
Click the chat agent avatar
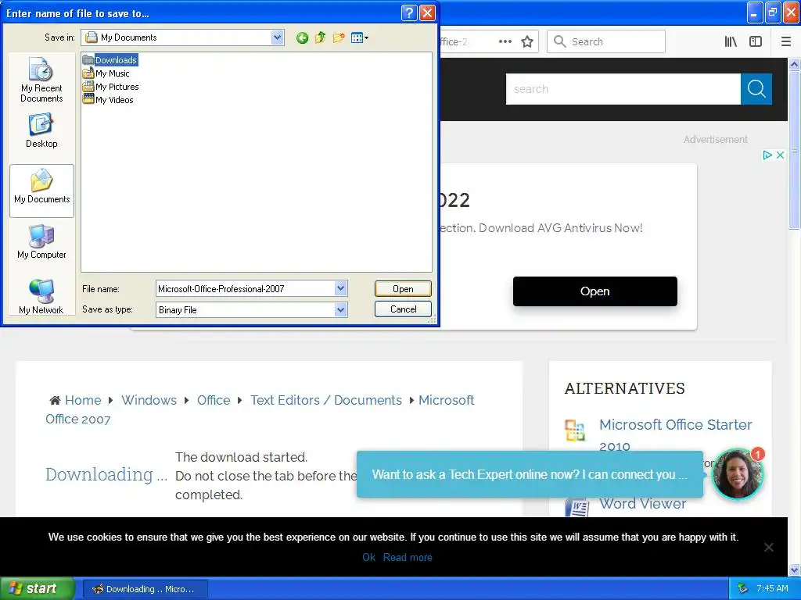click(x=737, y=474)
